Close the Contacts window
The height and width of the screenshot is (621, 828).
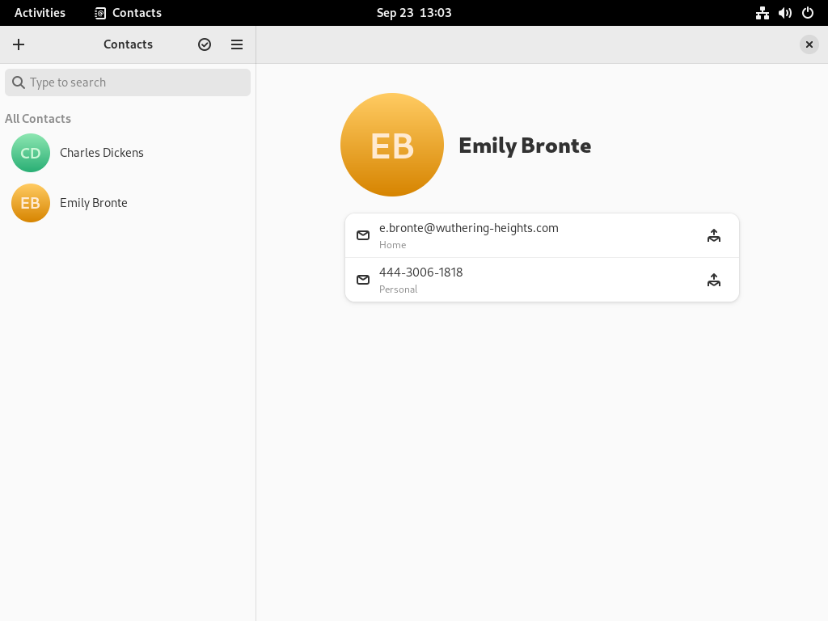coord(809,44)
